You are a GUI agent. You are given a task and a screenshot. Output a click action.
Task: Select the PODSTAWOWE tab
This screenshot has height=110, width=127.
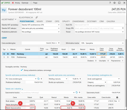(x=27, y=21)
